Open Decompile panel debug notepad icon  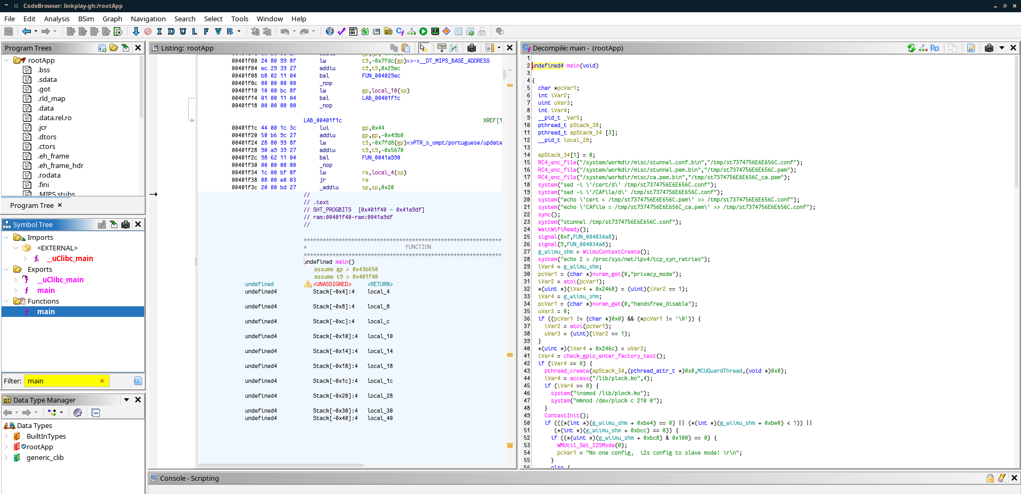coord(971,48)
